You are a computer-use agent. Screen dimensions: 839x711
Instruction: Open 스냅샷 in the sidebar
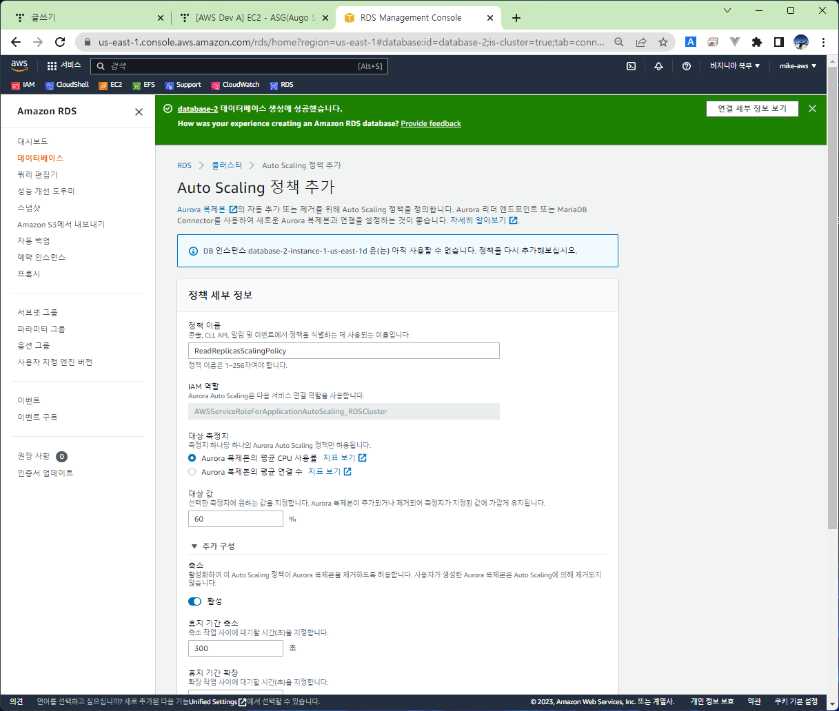[x=29, y=207]
